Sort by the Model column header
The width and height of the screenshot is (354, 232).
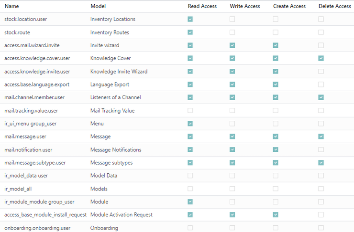tap(98, 6)
